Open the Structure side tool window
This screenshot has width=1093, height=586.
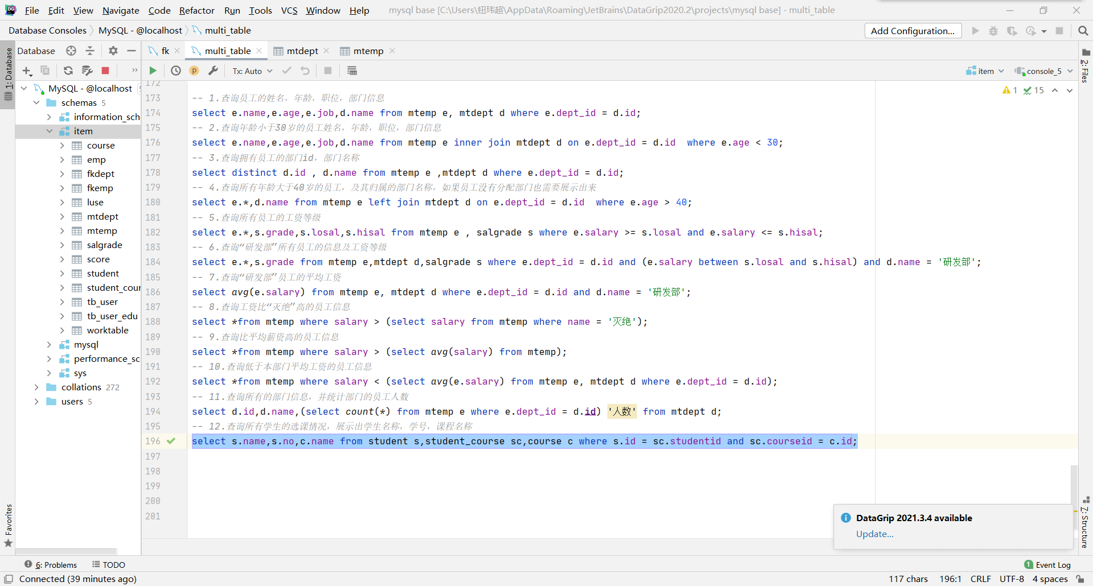tap(1085, 522)
